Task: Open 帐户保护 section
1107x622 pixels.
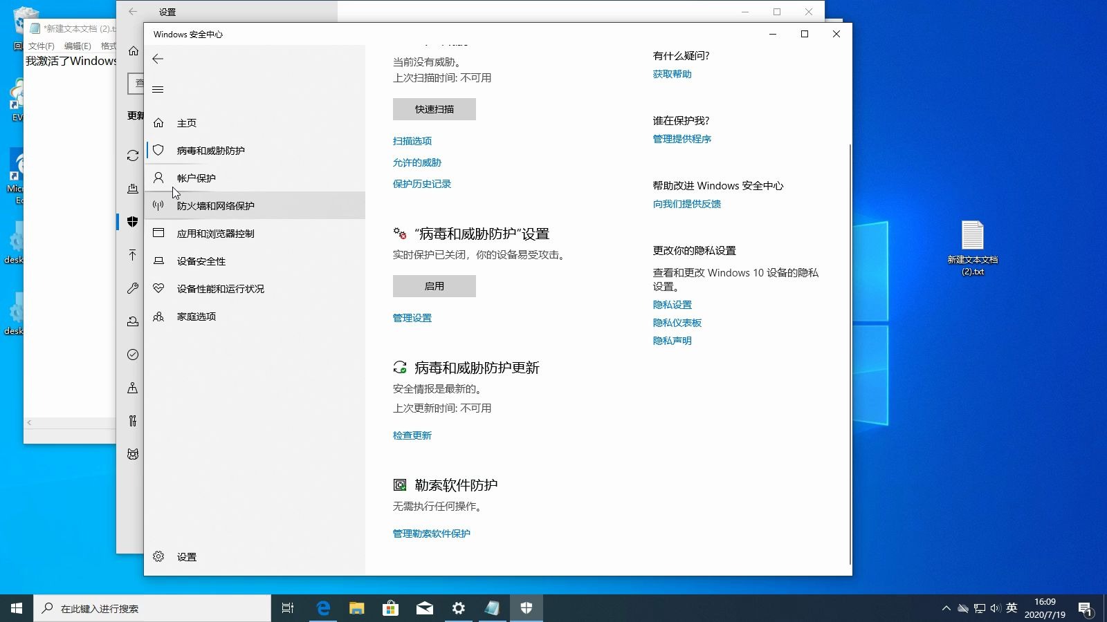Action: (255, 178)
